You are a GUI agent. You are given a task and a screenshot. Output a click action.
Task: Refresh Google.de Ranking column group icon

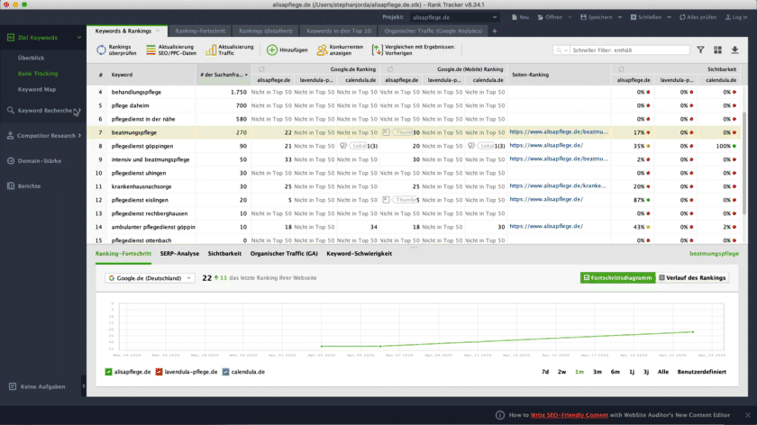click(261, 69)
